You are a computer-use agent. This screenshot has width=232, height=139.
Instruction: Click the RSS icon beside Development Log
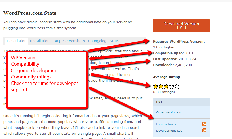pyautogui.click(x=204, y=130)
